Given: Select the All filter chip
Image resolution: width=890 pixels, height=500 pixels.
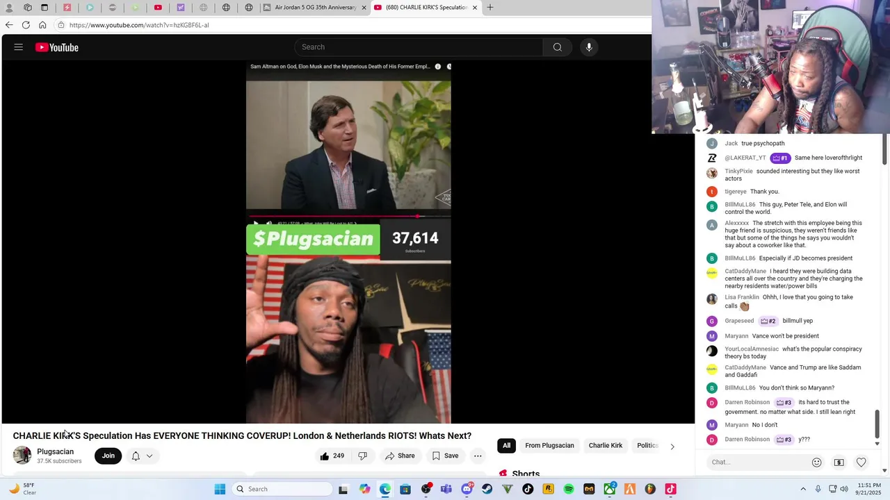Looking at the screenshot, I should [506, 446].
